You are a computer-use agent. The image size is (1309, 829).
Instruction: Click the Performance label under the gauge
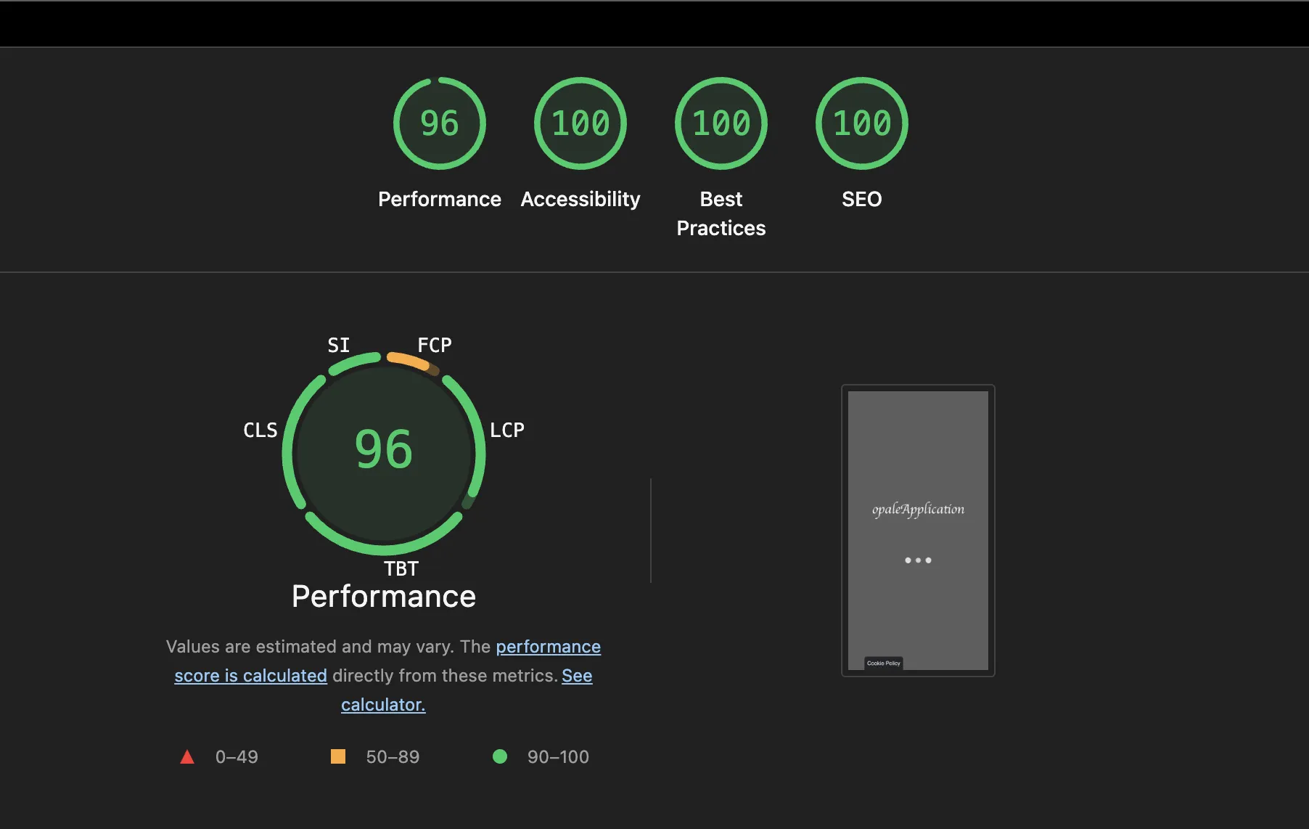click(x=383, y=596)
